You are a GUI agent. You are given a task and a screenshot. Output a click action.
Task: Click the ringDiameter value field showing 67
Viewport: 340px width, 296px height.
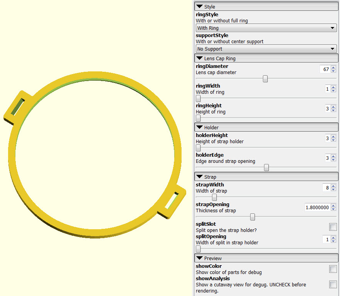pyautogui.click(x=325, y=69)
